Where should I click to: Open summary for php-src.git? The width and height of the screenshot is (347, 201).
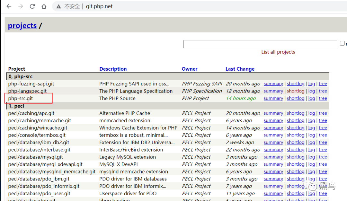coord(273,98)
